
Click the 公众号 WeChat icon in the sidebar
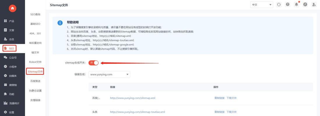point(6,57)
